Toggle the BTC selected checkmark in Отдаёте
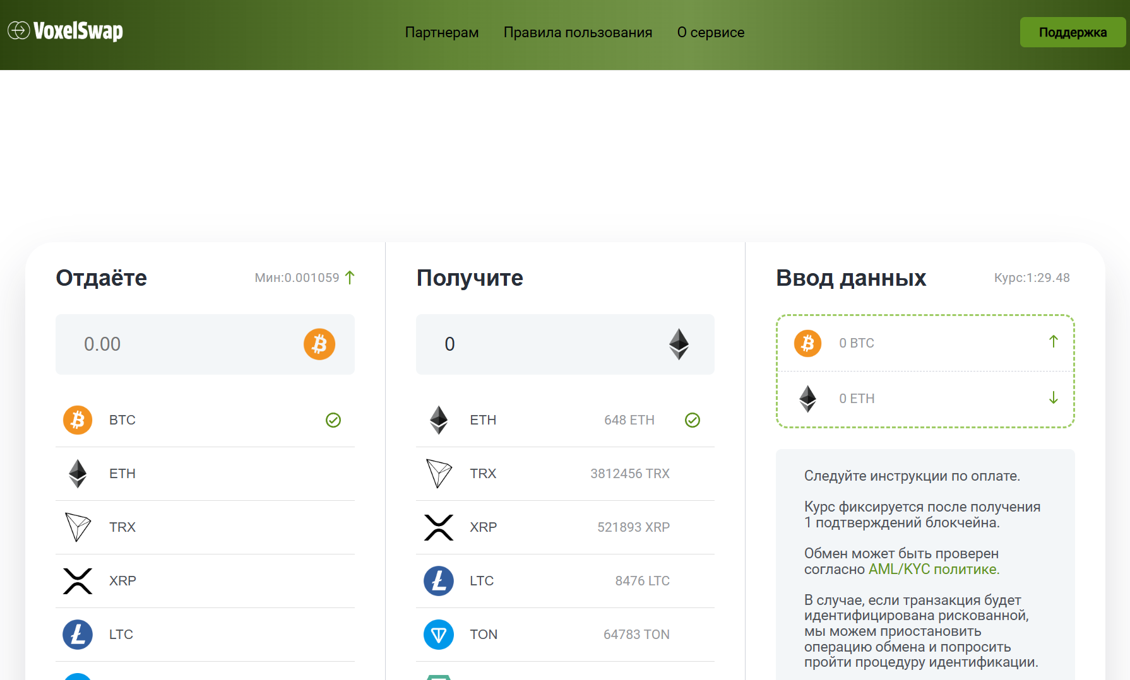1130x680 pixels. (333, 420)
